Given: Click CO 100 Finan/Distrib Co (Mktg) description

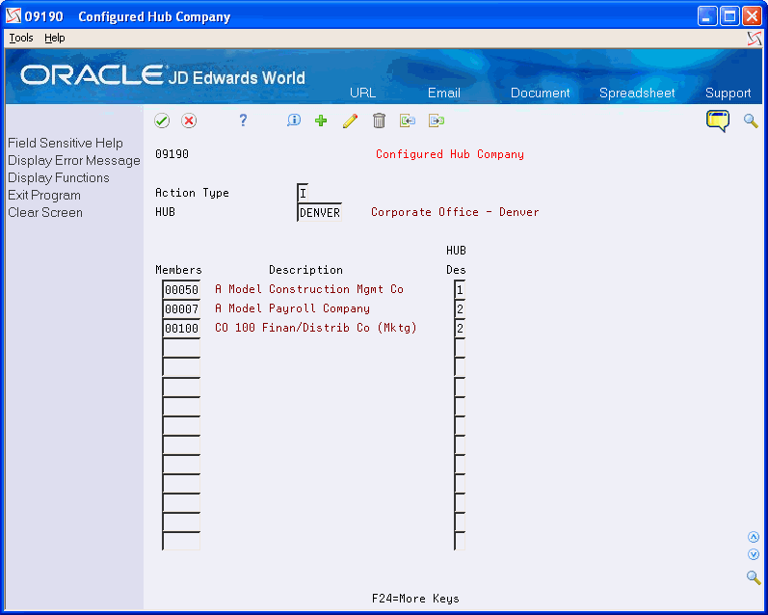Looking at the screenshot, I should tap(316, 328).
